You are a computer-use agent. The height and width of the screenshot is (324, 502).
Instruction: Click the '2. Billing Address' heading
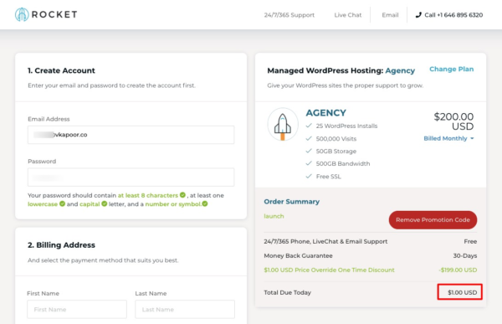coord(61,245)
